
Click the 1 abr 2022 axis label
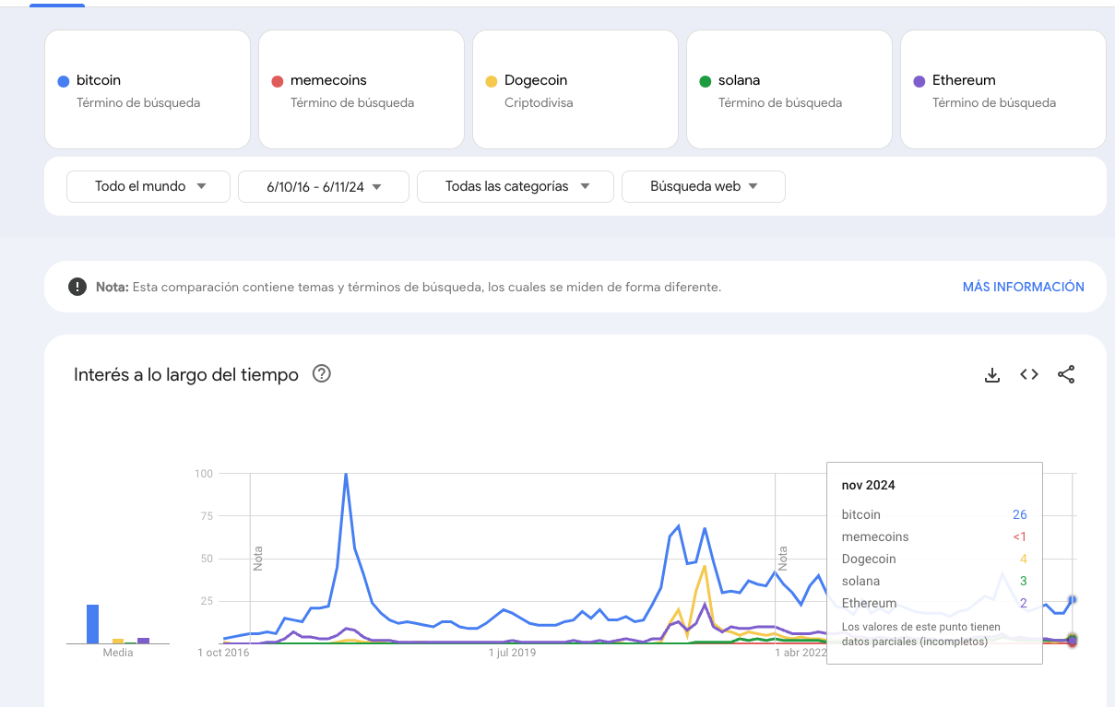pos(801,653)
